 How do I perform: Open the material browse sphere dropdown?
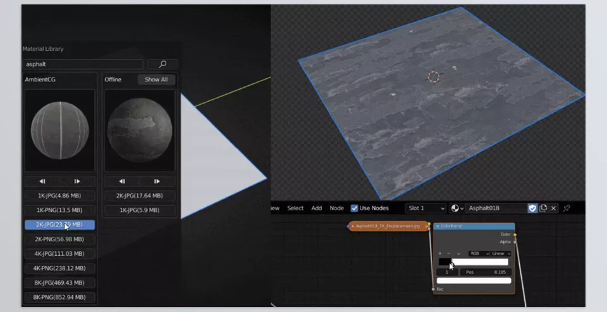(457, 208)
